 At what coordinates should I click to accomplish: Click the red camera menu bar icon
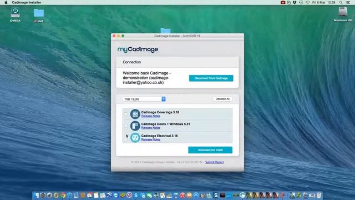click(x=283, y=2)
